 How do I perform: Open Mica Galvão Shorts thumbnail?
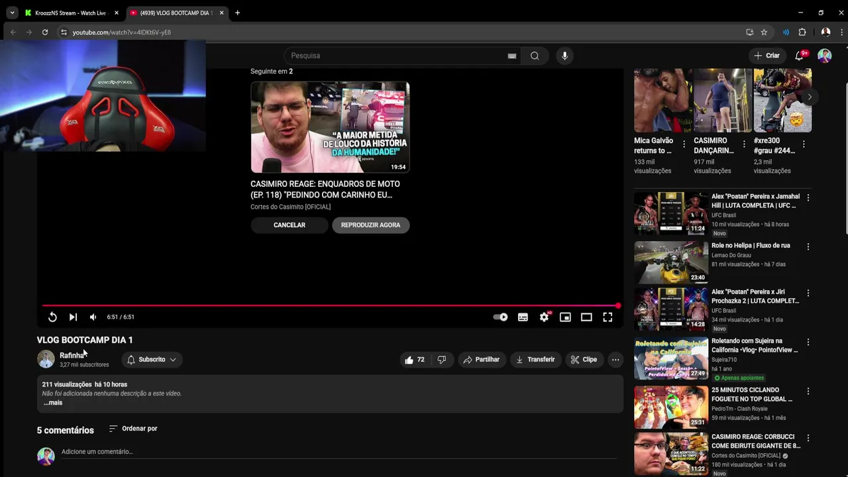(663, 101)
